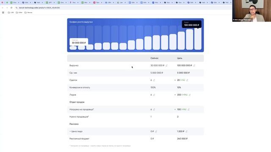Click the 'Лидов' row label
271x152 pixels.
[x=73, y=95]
